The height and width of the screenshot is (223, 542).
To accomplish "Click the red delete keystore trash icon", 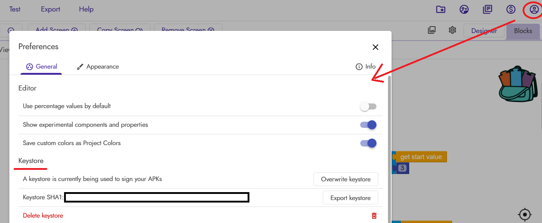I will click(374, 216).
